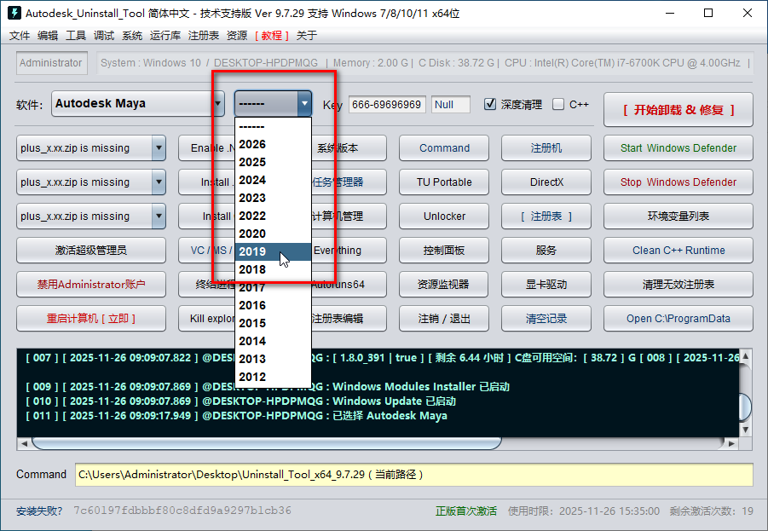Open 环境变量列表
Image resolution: width=768 pixels, height=531 pixels.
[678, 216]
